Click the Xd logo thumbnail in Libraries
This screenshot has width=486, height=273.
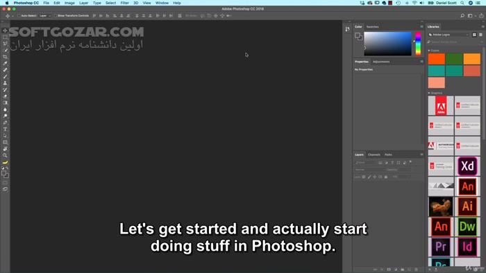[x=467, y=166]
